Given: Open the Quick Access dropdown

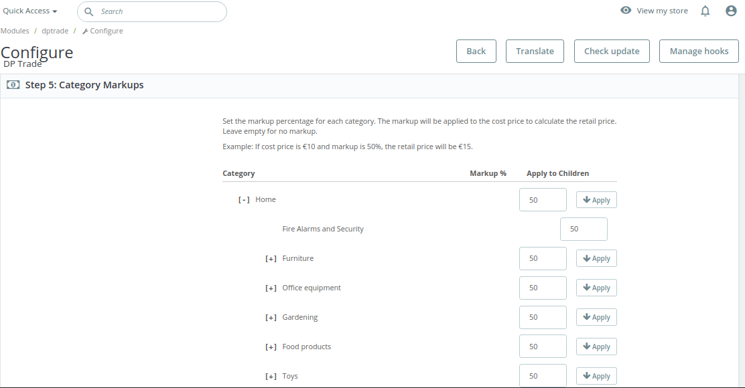Looking at the screenshot, I should pos(30,11).
